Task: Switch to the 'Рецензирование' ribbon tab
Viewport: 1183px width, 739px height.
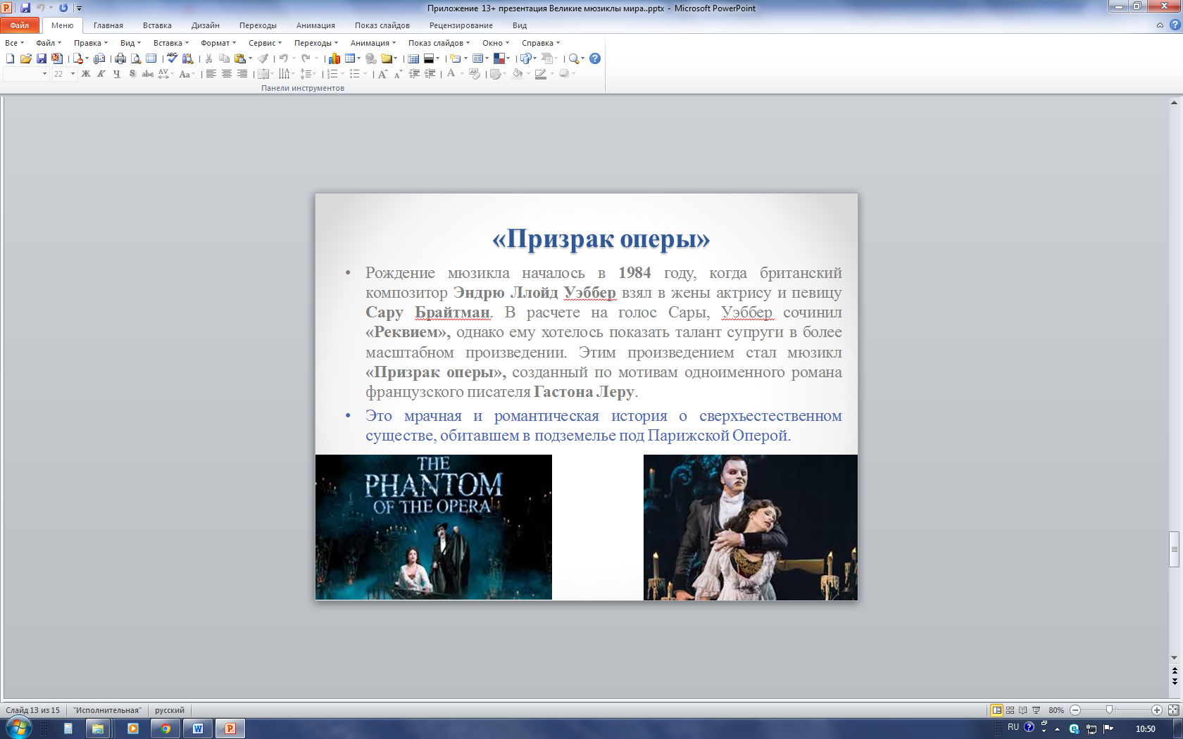Action: [x=461, y=25]
